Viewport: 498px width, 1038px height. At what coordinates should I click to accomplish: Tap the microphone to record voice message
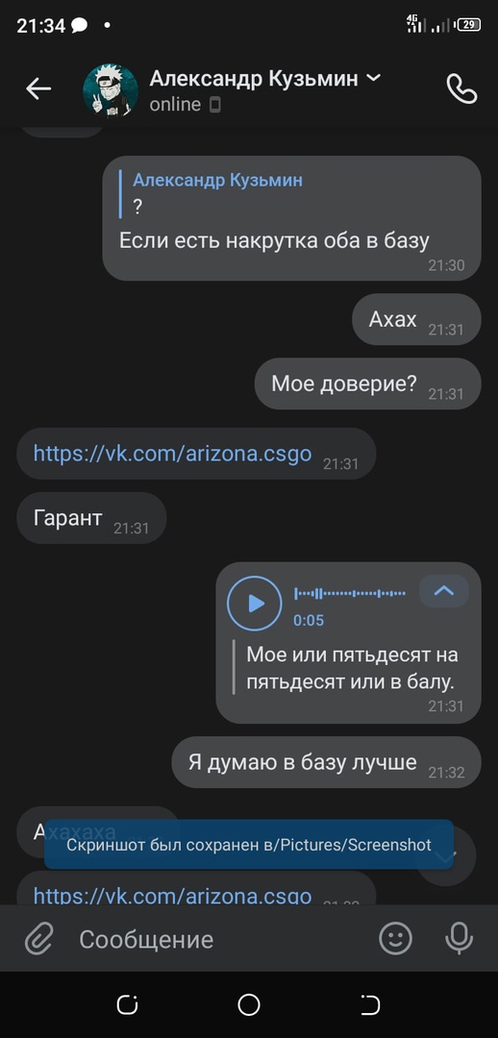pyautogui.click(x=459, y=939)
